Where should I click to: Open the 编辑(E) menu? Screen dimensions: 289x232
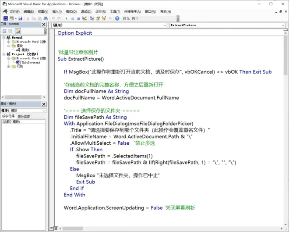(x=28, y=12)
